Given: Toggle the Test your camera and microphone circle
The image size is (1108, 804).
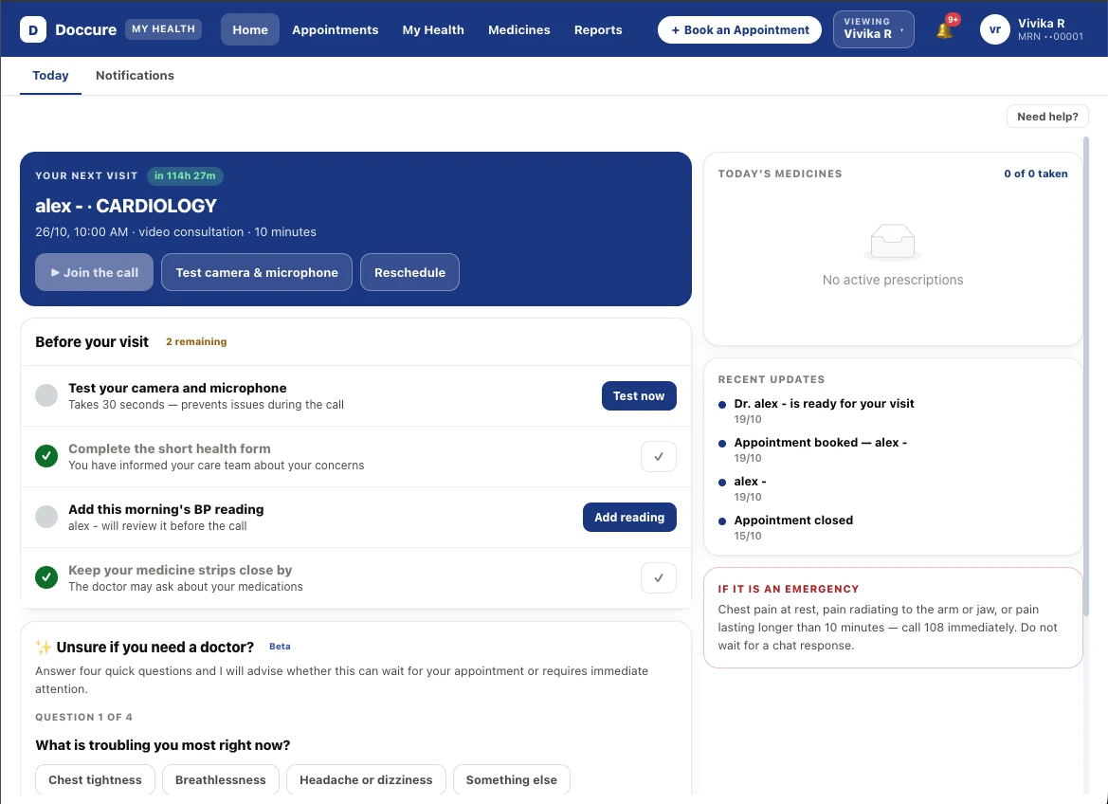Looking at the screenshot, I should 46,395.
